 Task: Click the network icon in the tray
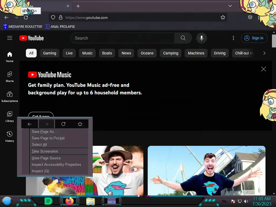(x=240, y=201)
